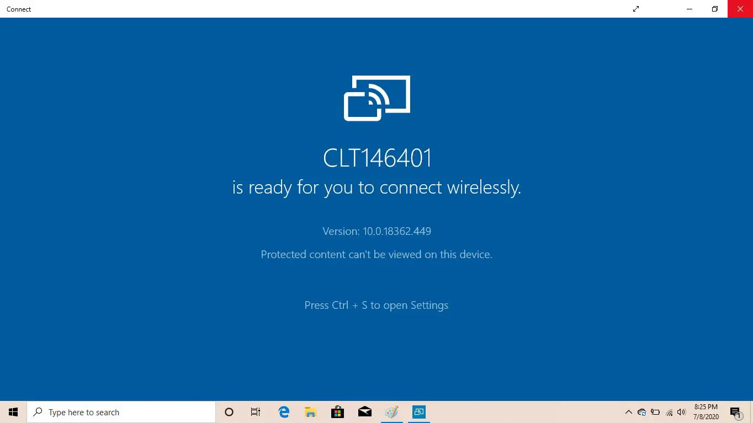Open Task View next to the search box

pos(255,412)
